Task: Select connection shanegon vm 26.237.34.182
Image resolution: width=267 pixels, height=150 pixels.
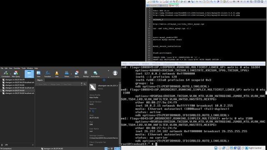Action: tap(15, 90)
